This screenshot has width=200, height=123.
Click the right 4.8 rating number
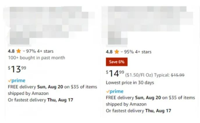(x=109, y=52)
